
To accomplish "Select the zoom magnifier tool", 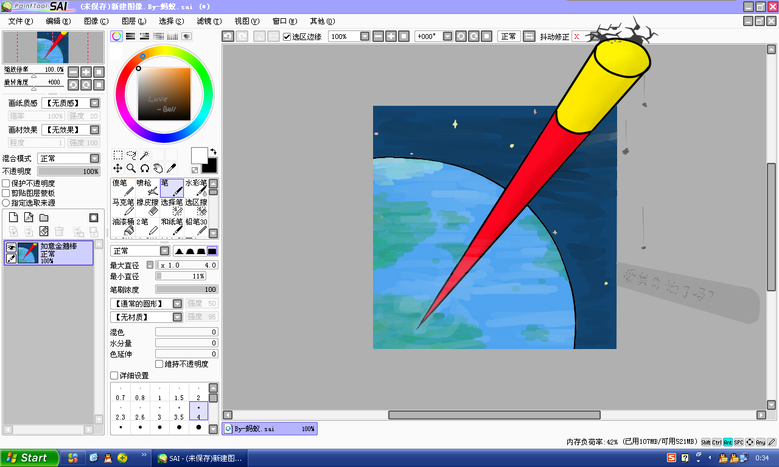I will coord(131,168).
